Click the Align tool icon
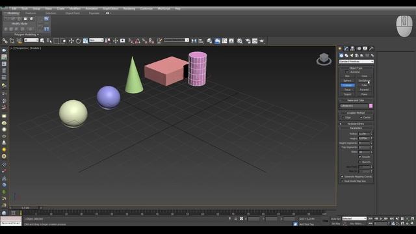This screenshot has width=416, height=234. [201, 40]
